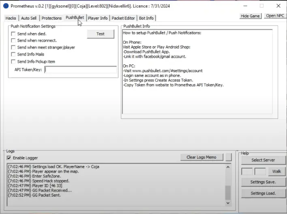Click the 'Settings load OK. PlayerName -> Coja' line
The width and height of the screenshot is (287, 214).
click(54, 167)
